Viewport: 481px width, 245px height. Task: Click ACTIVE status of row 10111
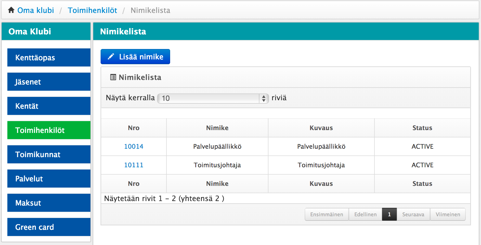point(422,165)
